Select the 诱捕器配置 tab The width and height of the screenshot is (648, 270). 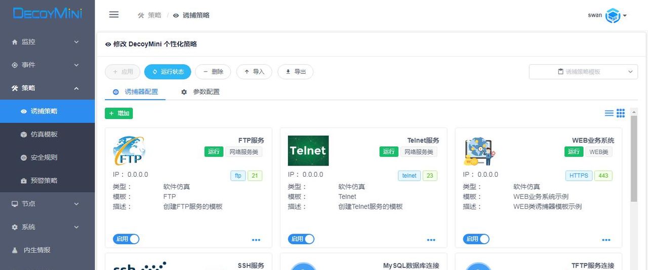pos(135,92)
